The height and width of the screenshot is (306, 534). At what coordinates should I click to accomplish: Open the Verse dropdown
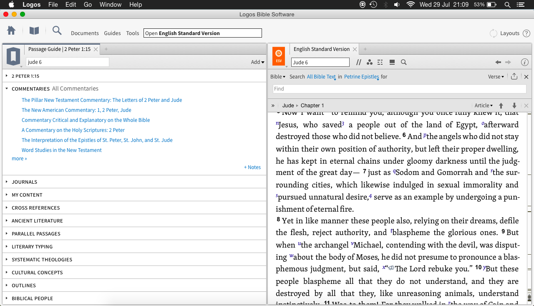coord(496,77)
